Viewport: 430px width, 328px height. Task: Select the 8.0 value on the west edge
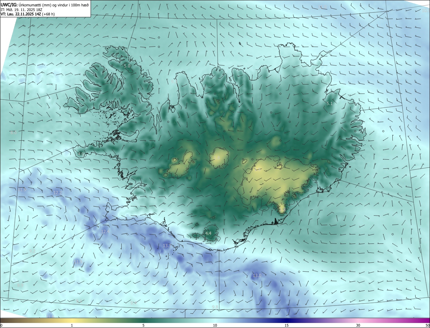[13, 133]
